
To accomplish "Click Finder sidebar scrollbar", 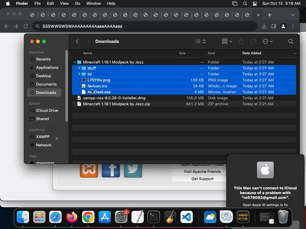I will 67,86.
